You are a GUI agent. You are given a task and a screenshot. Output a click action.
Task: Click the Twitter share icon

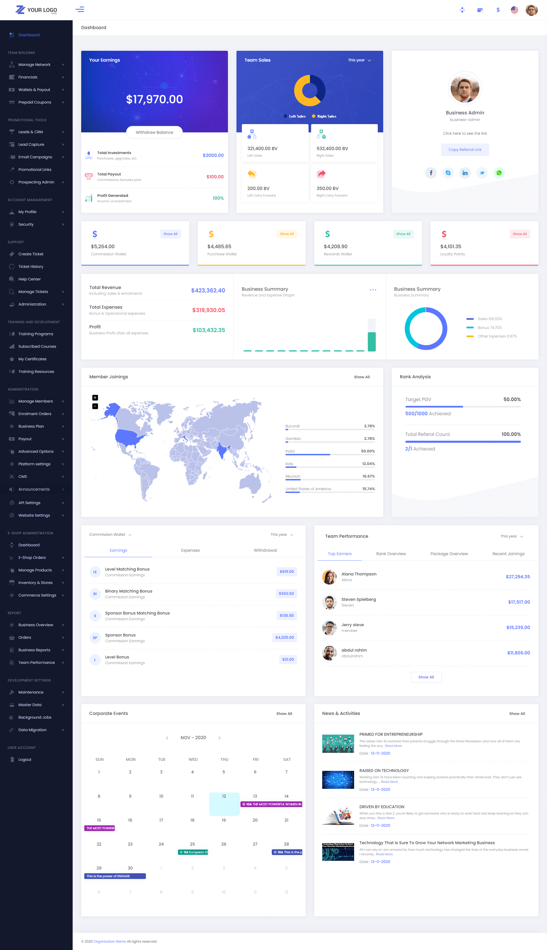pyautogui.click(x=482, y=173)
